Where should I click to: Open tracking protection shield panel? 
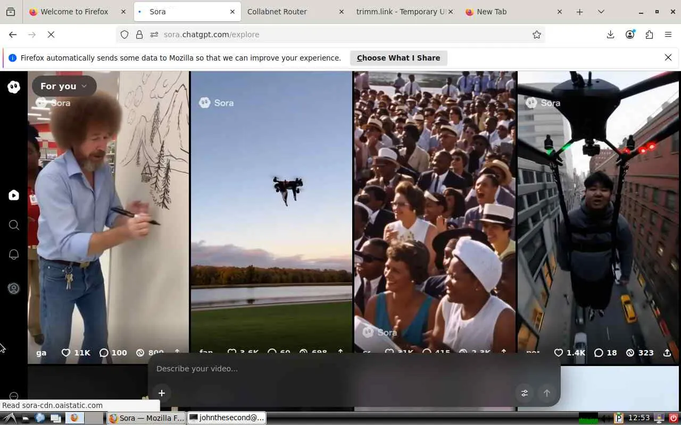tap(124, 35)
